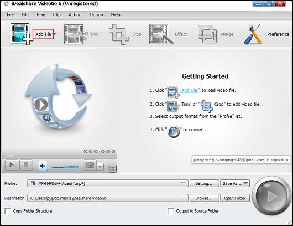The image size is (293, 226).
Task: Click the 00:00:00 / 00:00:00 time display
Action: click(x=99, y=151)
